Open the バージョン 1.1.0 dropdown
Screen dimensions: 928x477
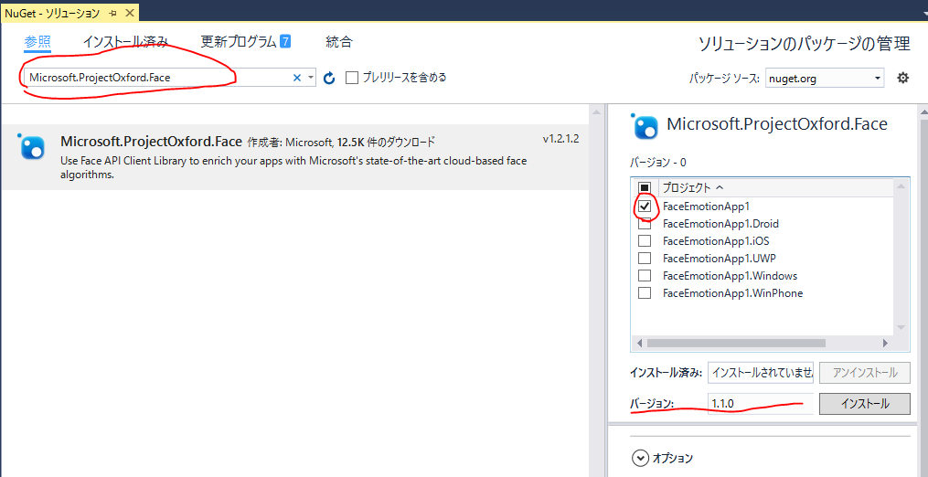point(761,404)
